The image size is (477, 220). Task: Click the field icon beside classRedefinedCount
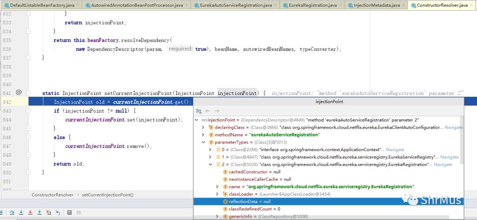225,209
